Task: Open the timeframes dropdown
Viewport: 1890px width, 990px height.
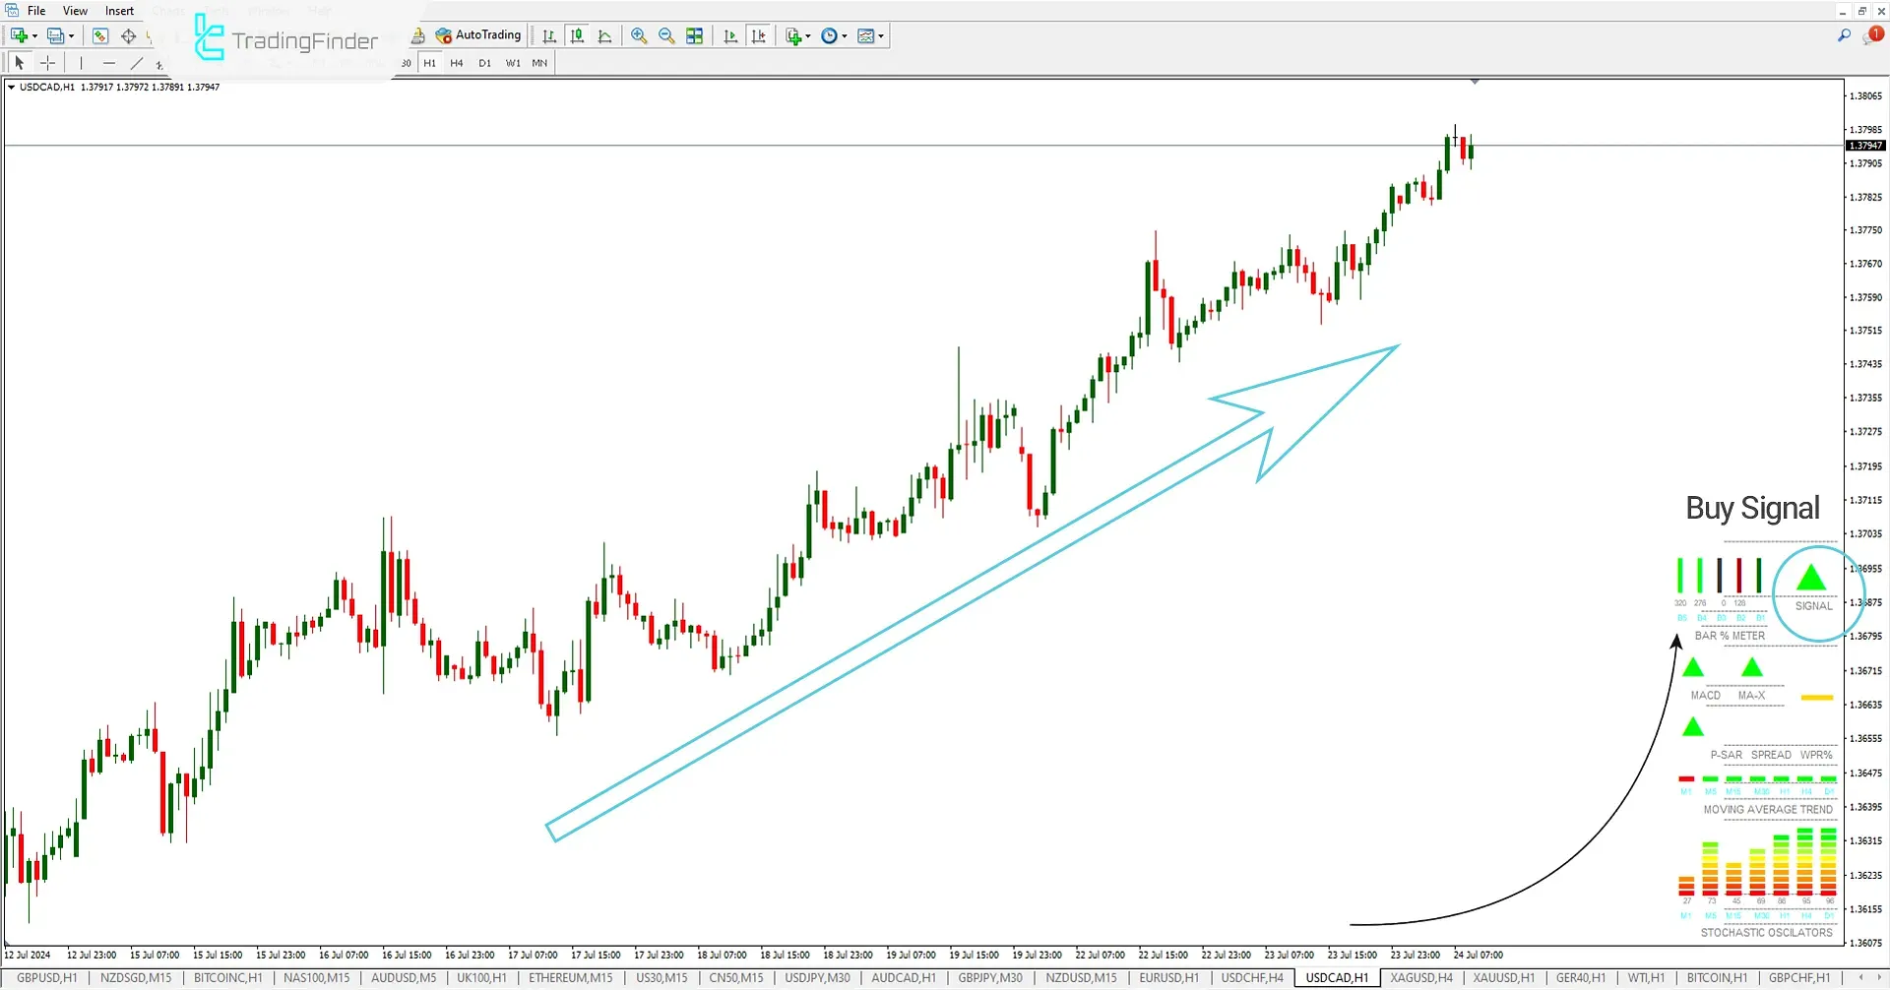Action: (833, 35)
